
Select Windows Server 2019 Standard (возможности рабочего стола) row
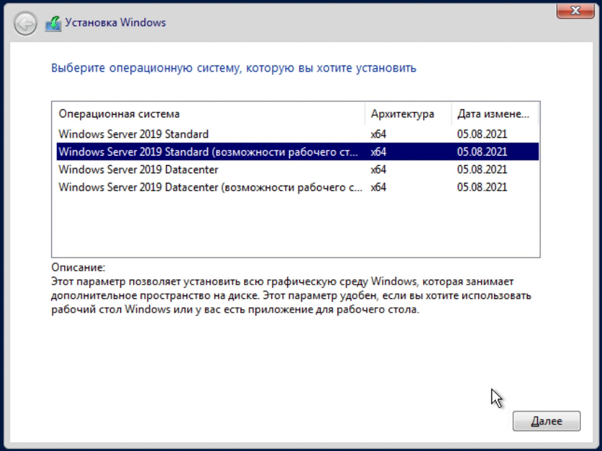(297, 152)
